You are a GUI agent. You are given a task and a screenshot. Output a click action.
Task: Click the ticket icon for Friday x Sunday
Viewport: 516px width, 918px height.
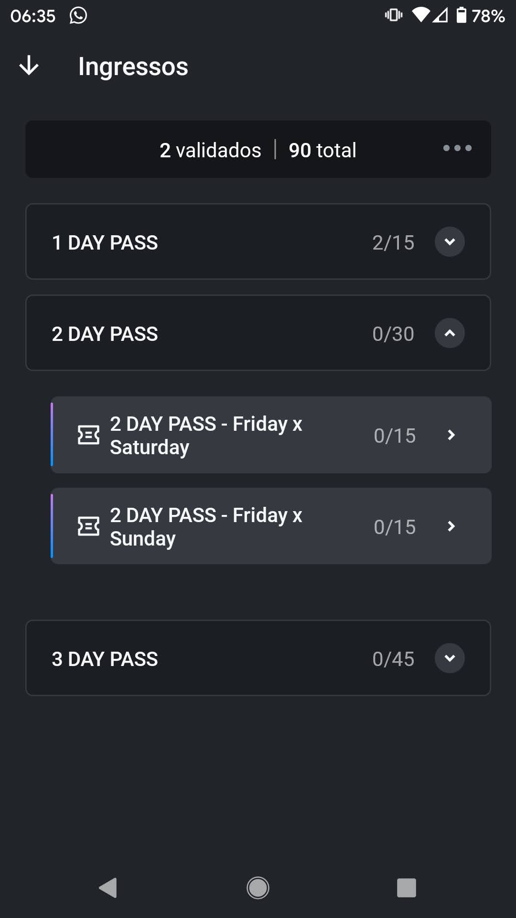[88, 526]
